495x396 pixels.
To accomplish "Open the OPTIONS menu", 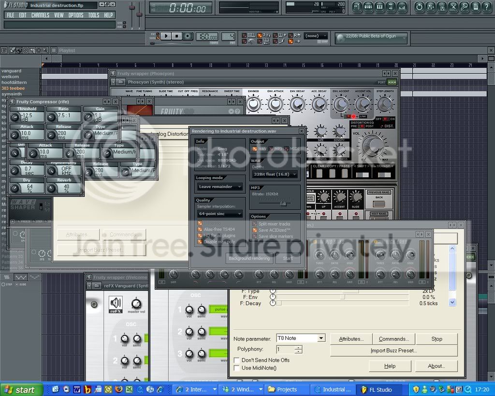I will (76, 15).
